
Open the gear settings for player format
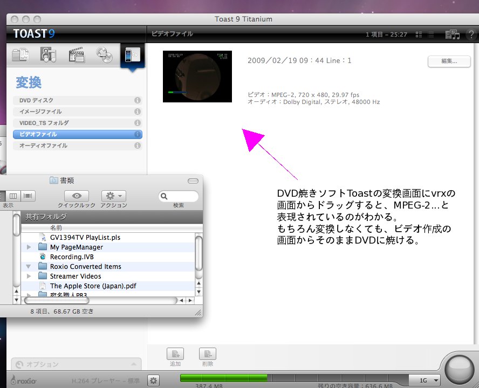point(153,380)
